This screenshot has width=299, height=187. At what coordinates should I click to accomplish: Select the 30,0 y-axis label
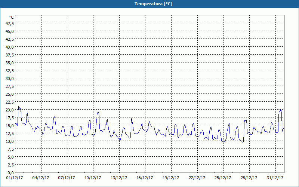pyautogui.click(x=10, y=79)
